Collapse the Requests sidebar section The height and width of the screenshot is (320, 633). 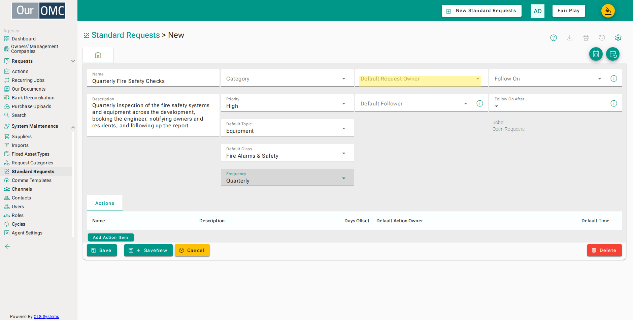click(x=73, y=61)
